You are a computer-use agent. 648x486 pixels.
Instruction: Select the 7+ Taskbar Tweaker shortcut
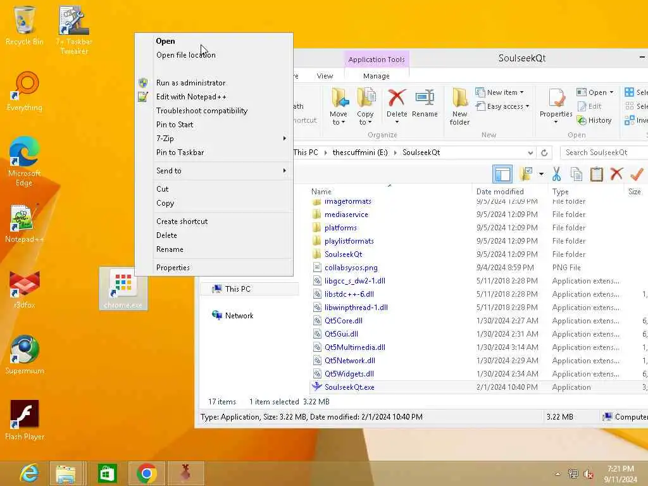point(74,30)
